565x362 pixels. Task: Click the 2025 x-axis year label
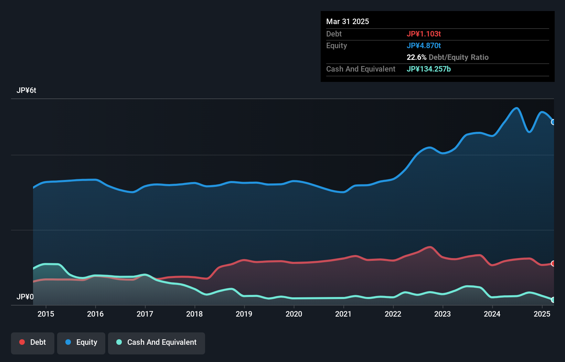coord(542,314)
